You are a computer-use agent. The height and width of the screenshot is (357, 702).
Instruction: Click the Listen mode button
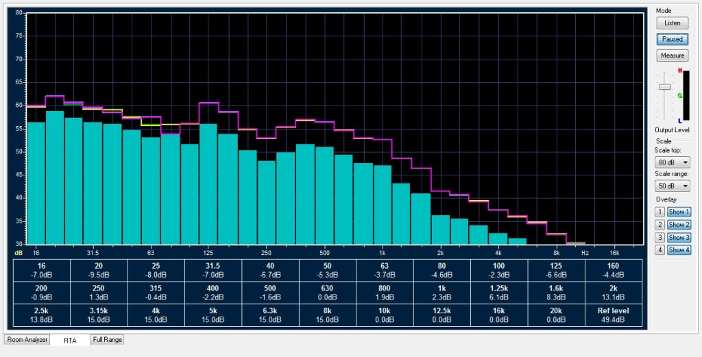click(672, 23)
